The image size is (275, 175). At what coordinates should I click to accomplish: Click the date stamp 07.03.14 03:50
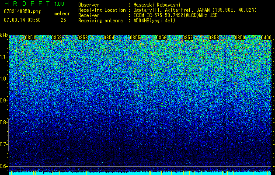tap(22, 20)
